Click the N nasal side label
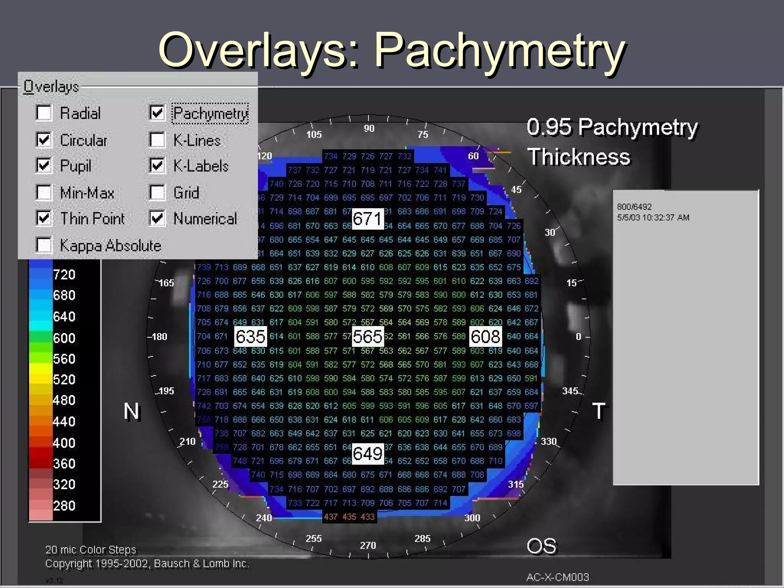 pos(131,411)
